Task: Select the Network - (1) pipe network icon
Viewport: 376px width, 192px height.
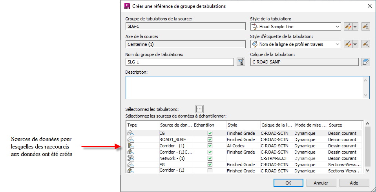Action: pos(131,158)
